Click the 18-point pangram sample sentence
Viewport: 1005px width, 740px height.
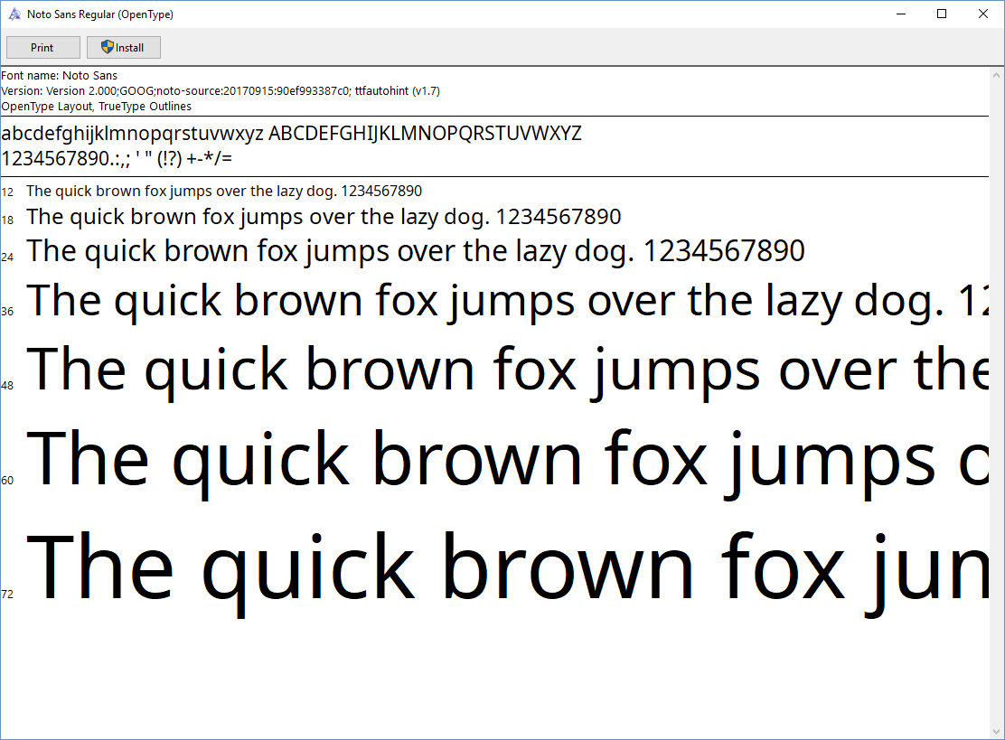point(324,217)
